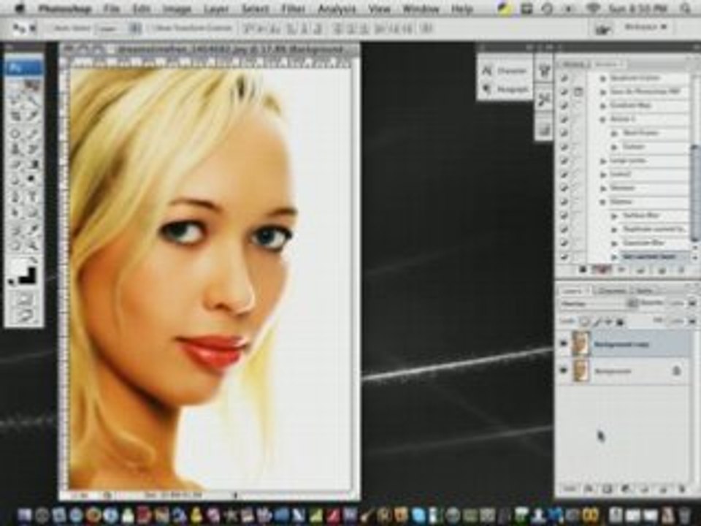
Task: Select the Zoom tool in the toolbox
Action: (33, 245)
